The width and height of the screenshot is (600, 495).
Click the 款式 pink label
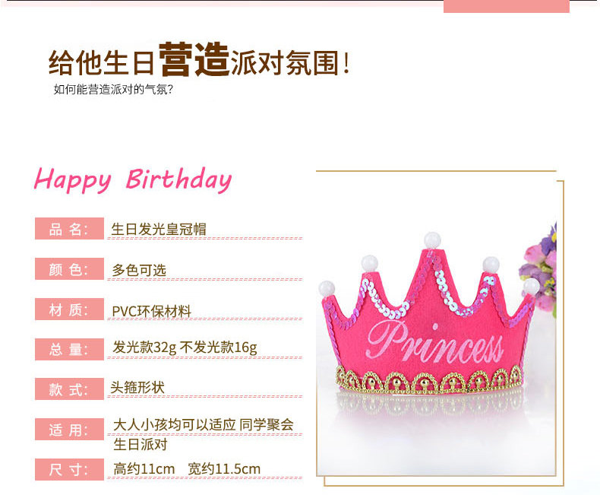coord(69,389)
